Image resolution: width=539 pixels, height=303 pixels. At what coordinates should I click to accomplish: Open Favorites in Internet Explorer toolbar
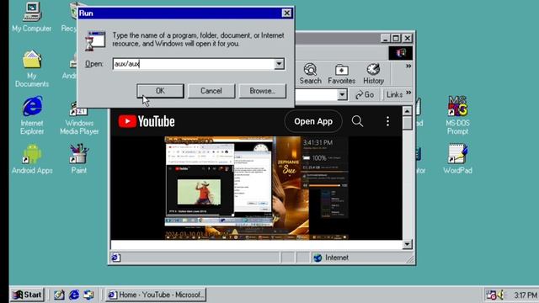pos(341,74)
